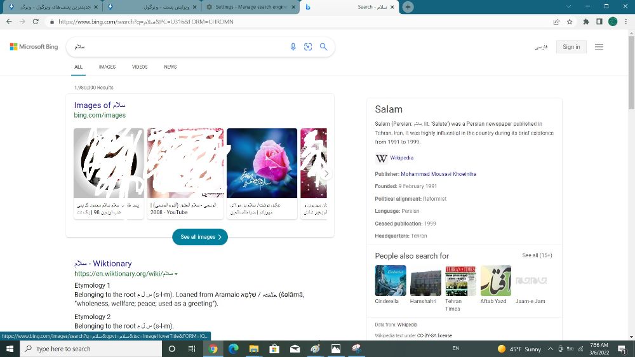Go back with the browser back arrow

point(9,22)
